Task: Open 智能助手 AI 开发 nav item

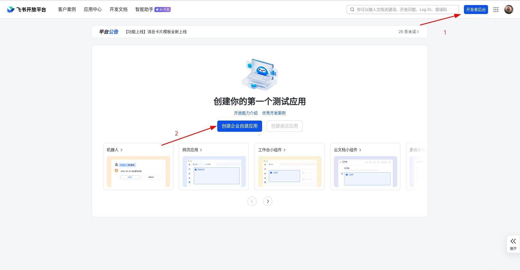Action: pyautogui.click(x=153, y=10)
